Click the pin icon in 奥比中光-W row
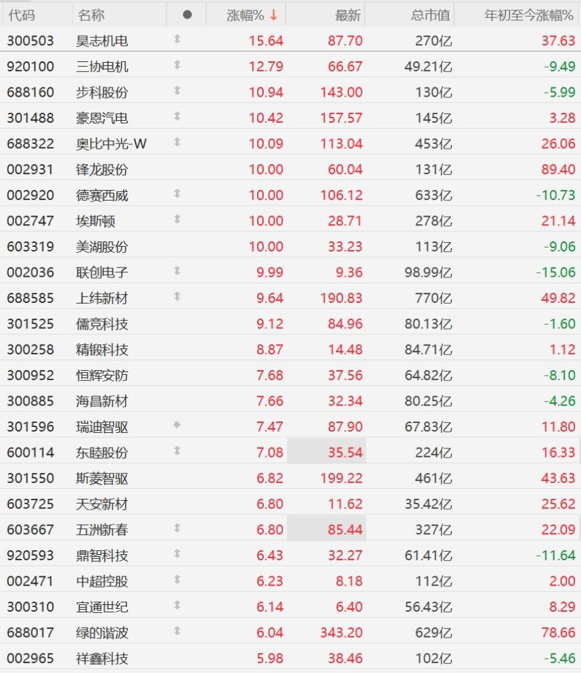This screenshot has height=673, width=581. pos(177,142)
